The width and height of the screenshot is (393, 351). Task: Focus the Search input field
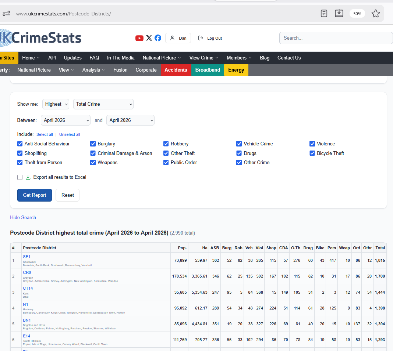tap(336, 38)
